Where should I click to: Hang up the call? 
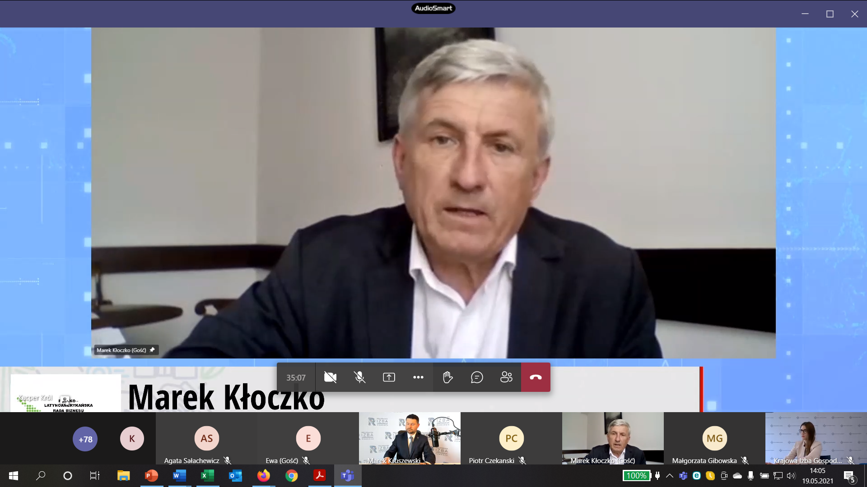tap(536, 377)
